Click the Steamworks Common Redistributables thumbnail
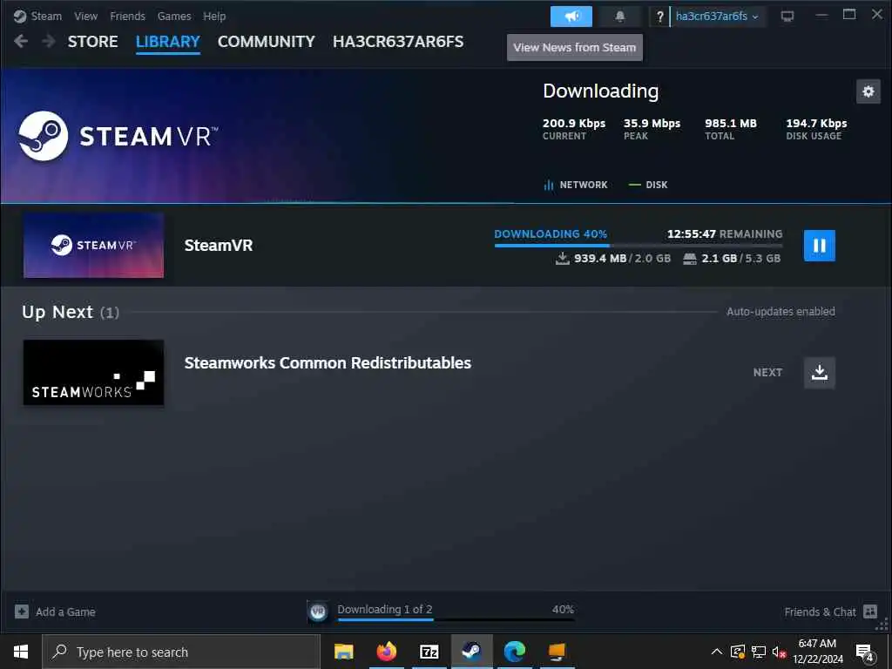 click(93, 373)
